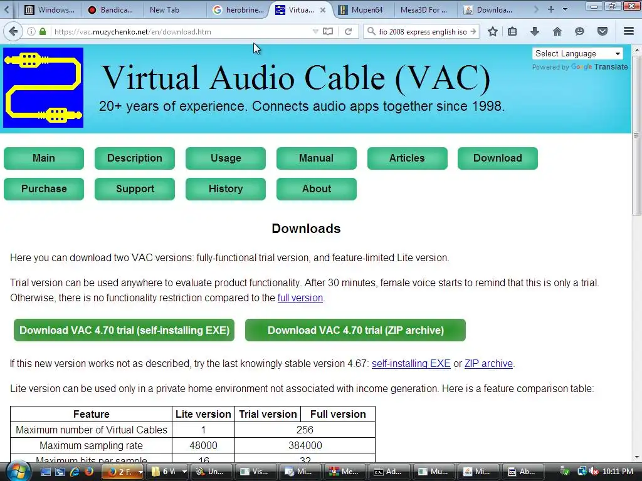Viewport: 642px width, 481px height.
Task: Open the Description page button
Action: point(135,158)
